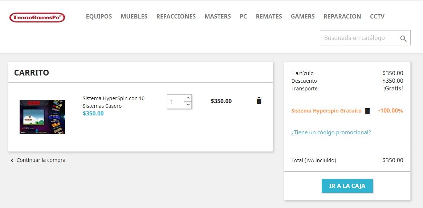Click the IR A LA CAJA button
Image resolution: width=423 pixels, height=208 pixels.
tap(347, 186)
